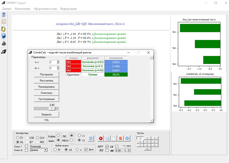Image resolution: width=229 pixels, height=163 pixels.
Task: Open the Оформление и вид menu
Action: (45, 9)
